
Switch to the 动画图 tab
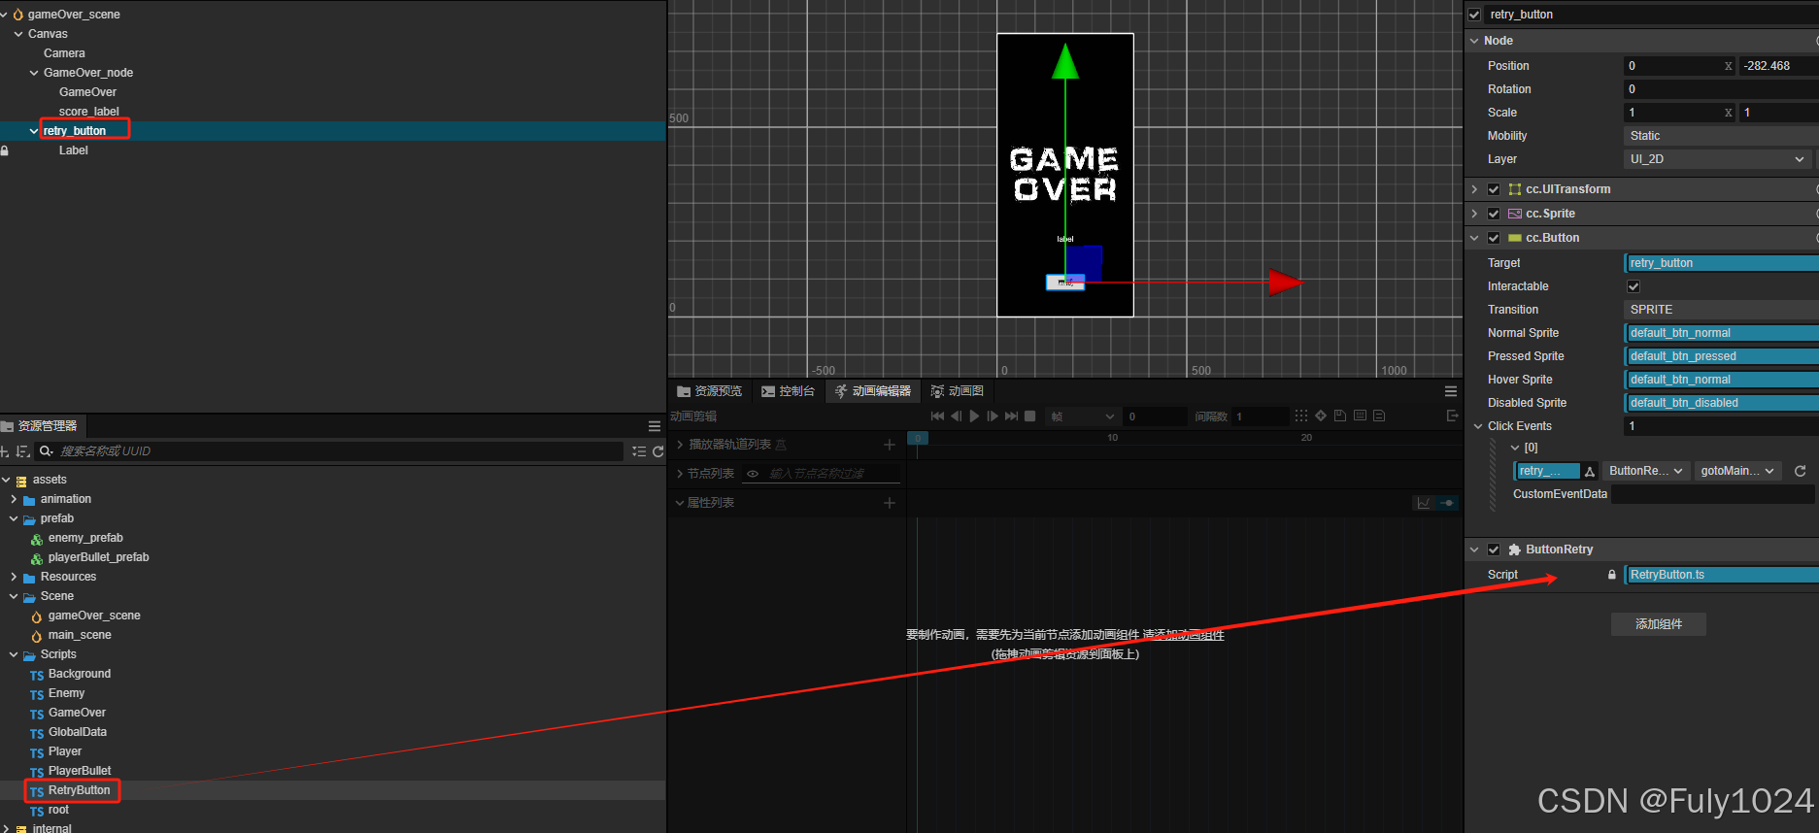coord(958,391)
